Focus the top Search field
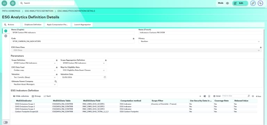The height and width of the screenshot is (125, 267). (x=47, y=3)
